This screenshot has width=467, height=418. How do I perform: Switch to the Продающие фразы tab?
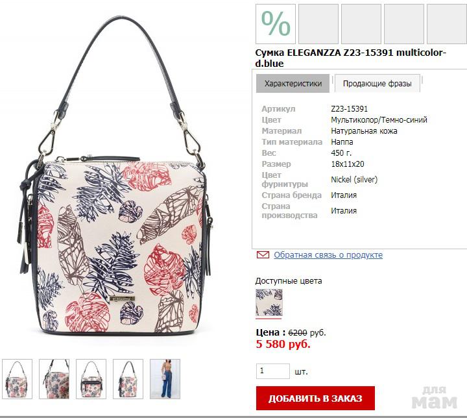click(377, 84)
